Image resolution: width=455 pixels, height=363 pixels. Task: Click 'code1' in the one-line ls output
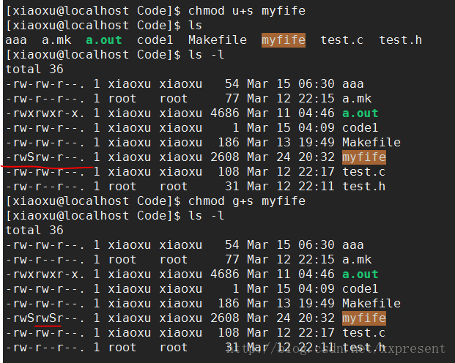tap(155, 40)
